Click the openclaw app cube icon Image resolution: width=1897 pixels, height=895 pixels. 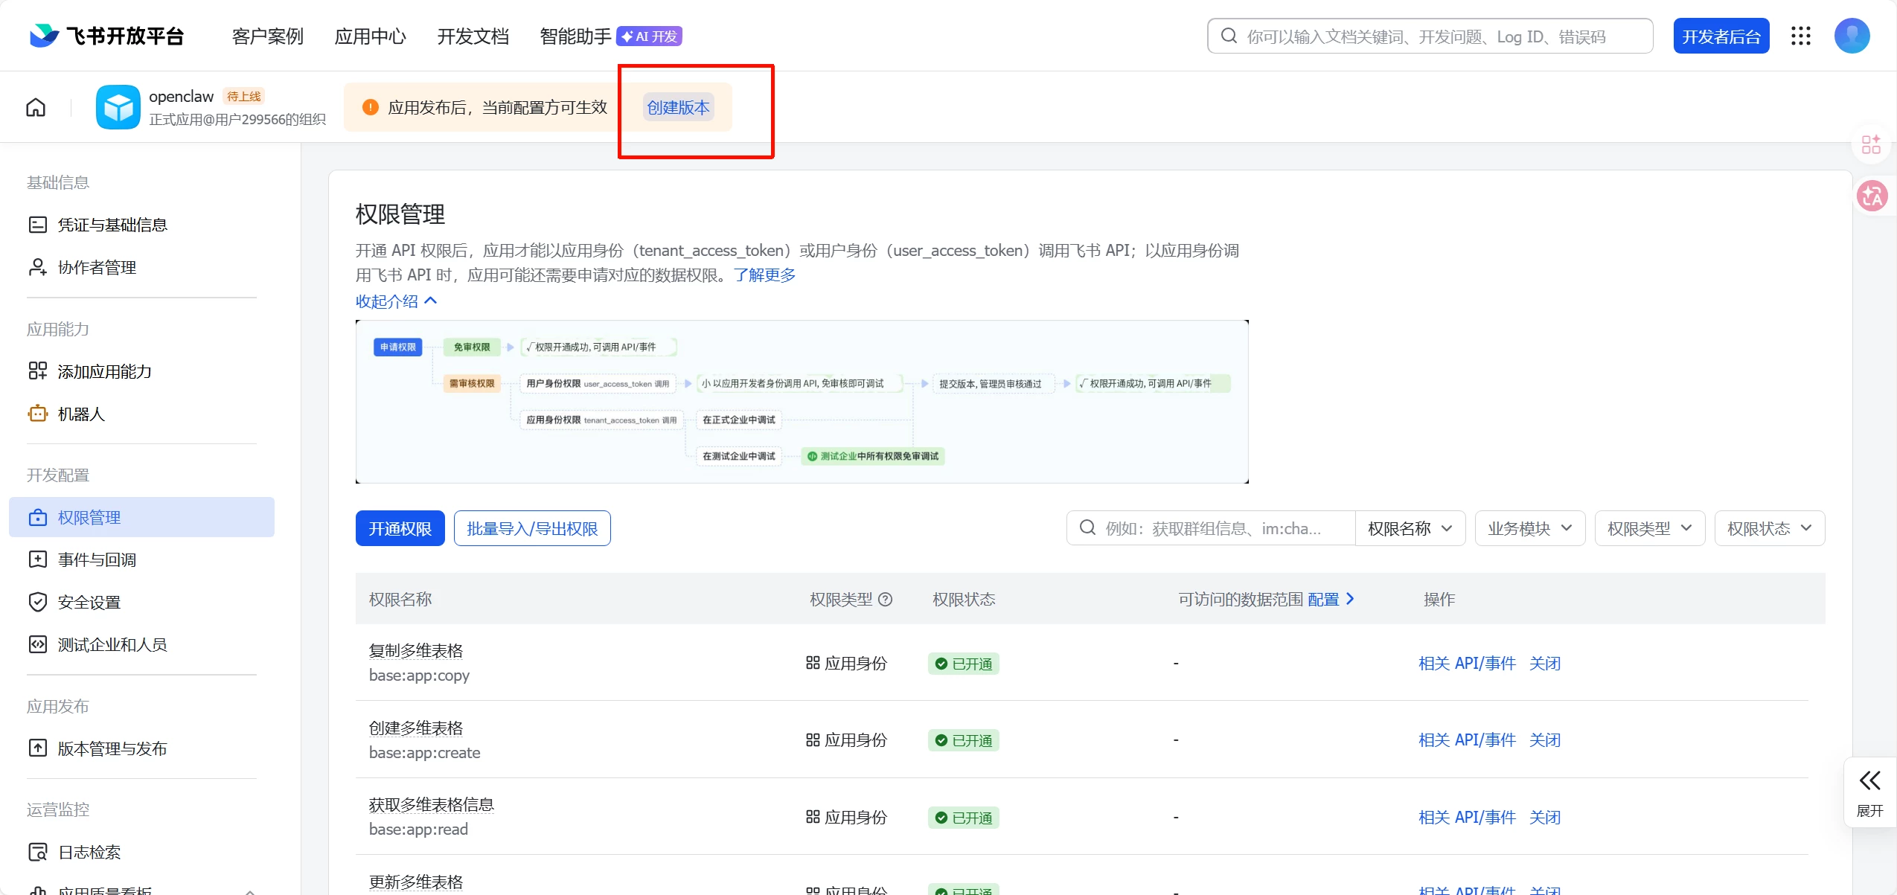(118, 107)
